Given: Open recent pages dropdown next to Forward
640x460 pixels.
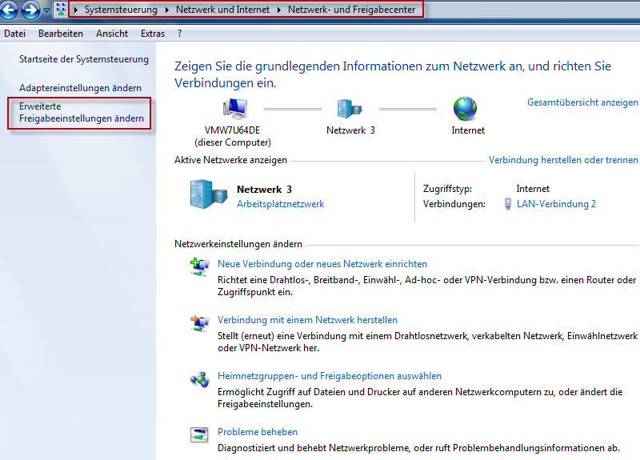Looking at the screenshot, I should tap(46, 10).
